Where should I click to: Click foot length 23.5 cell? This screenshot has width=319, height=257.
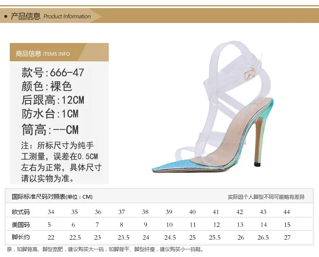point(123,237)
